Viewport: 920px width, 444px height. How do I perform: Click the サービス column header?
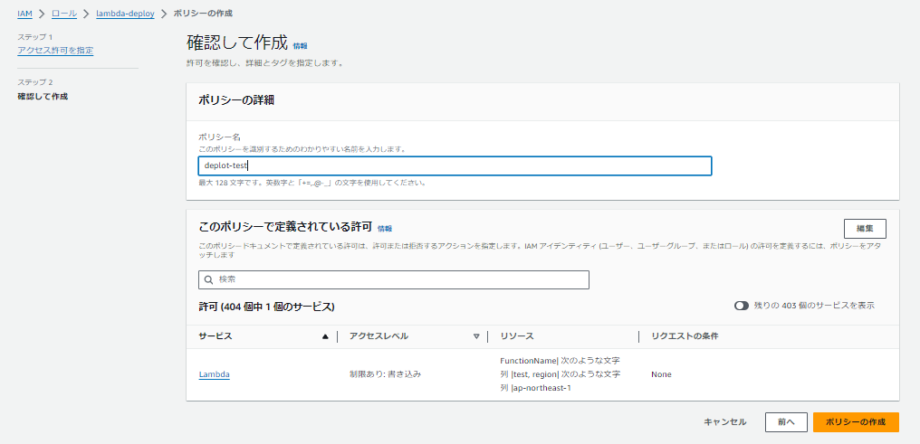coord(216,336)
